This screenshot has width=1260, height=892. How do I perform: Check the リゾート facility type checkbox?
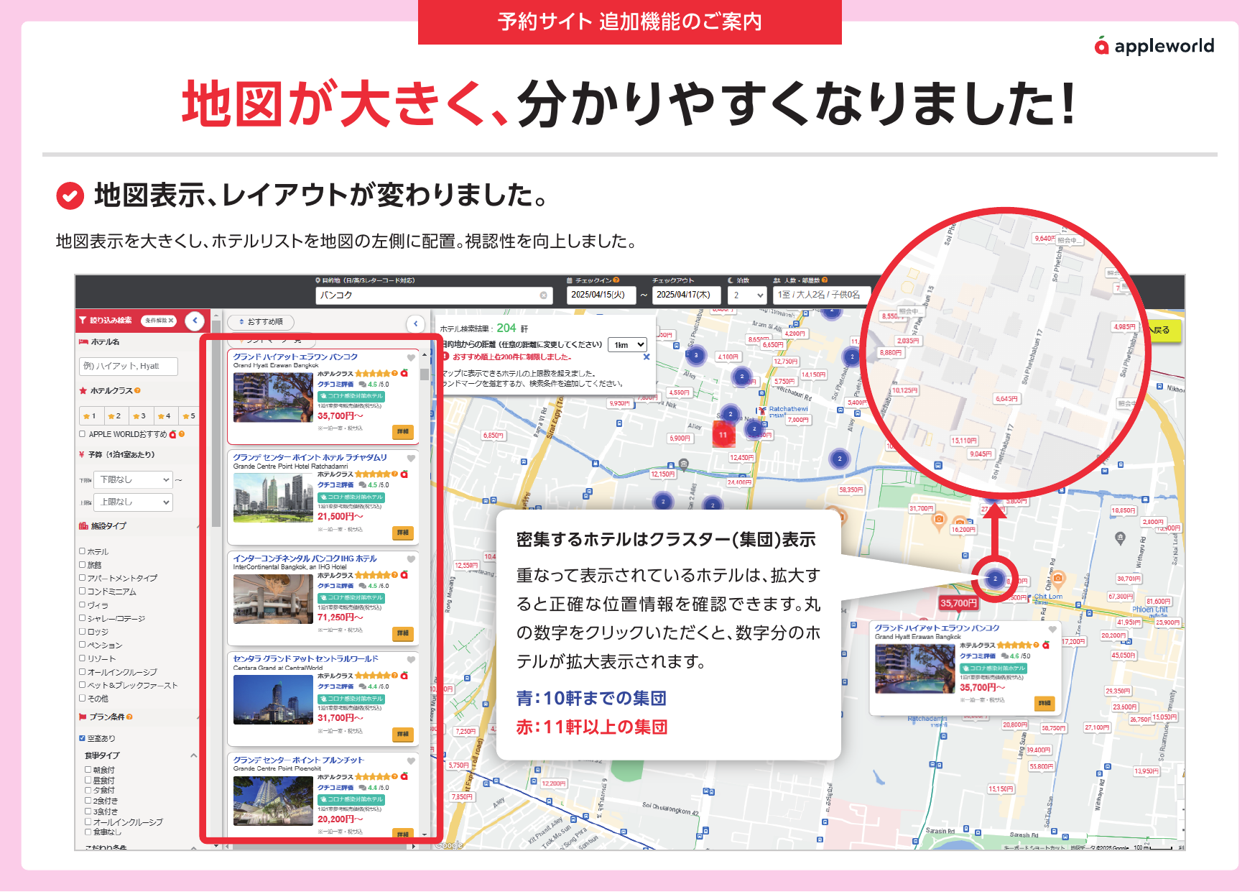[83, 658]
